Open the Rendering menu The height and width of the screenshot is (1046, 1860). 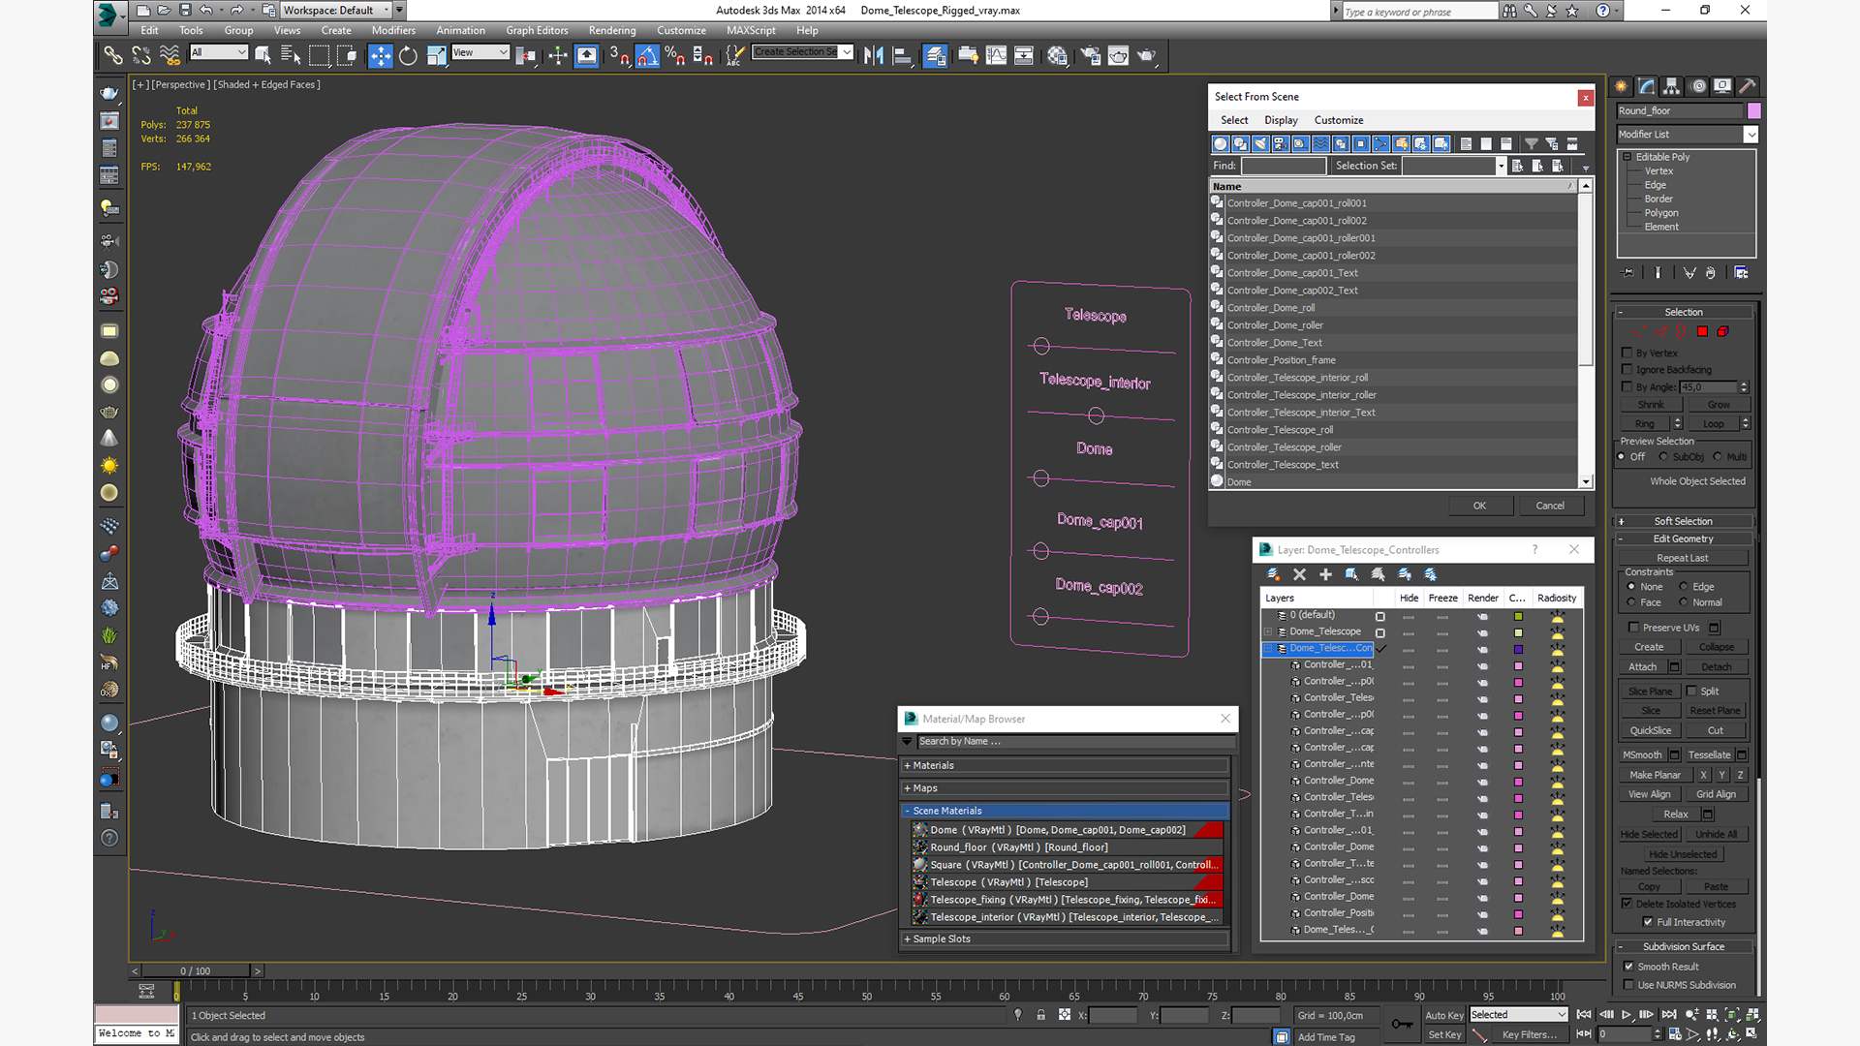[611, 30]
